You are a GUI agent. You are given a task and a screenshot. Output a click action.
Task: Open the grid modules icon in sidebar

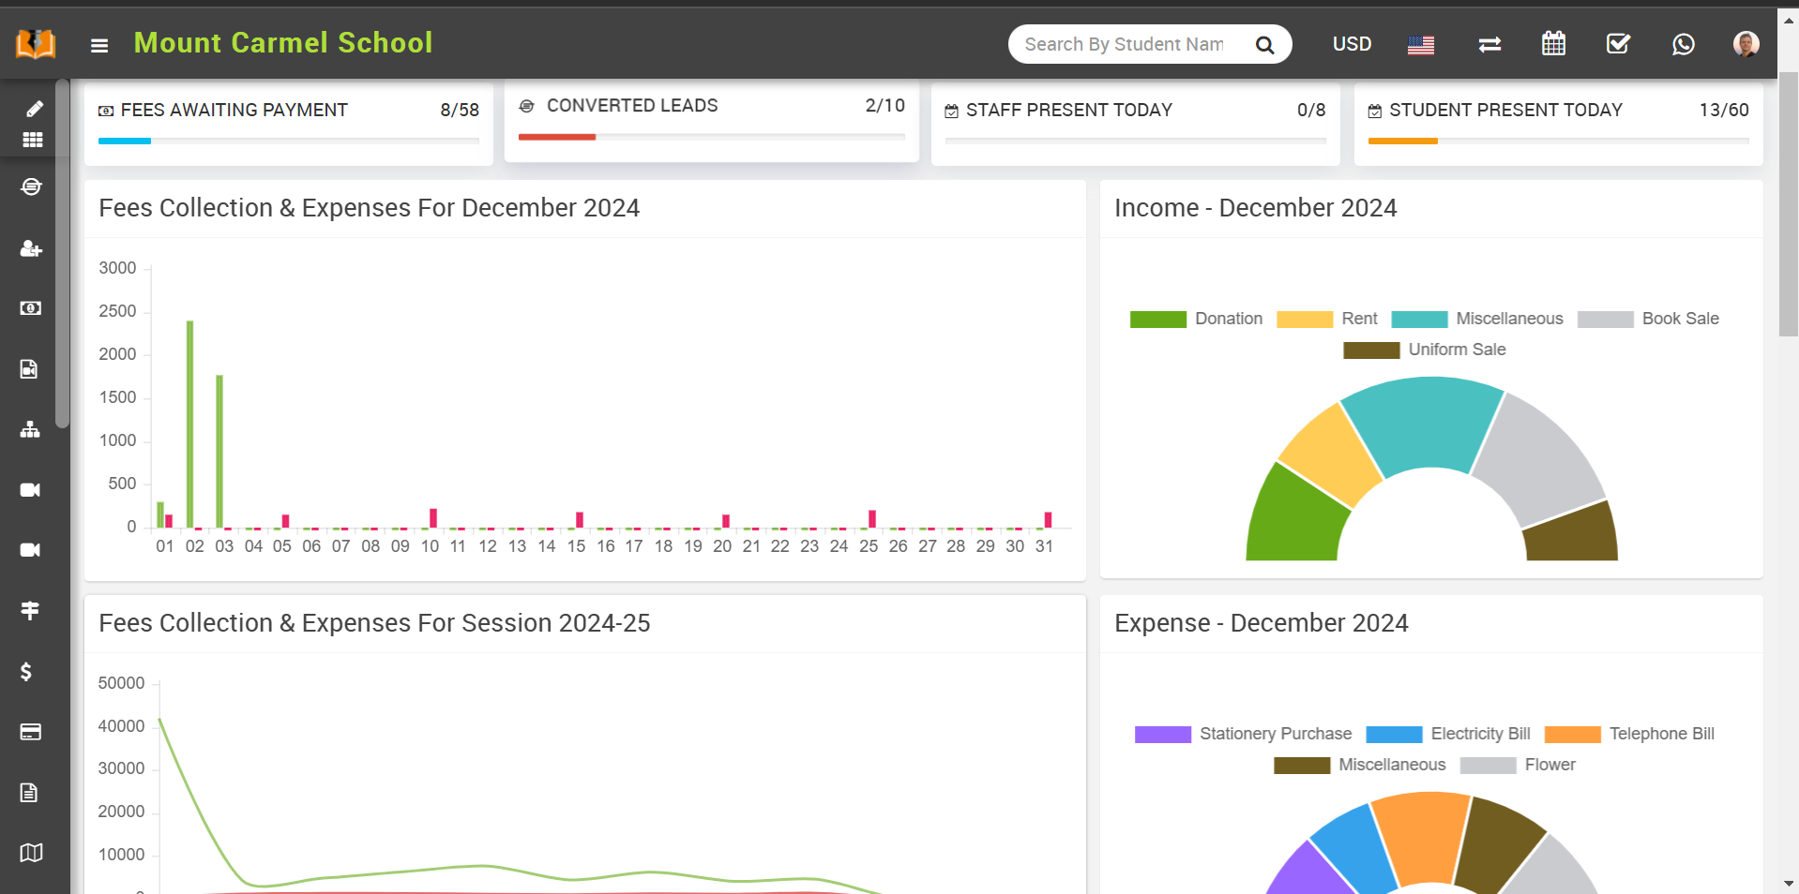click(x=33, y=140)
